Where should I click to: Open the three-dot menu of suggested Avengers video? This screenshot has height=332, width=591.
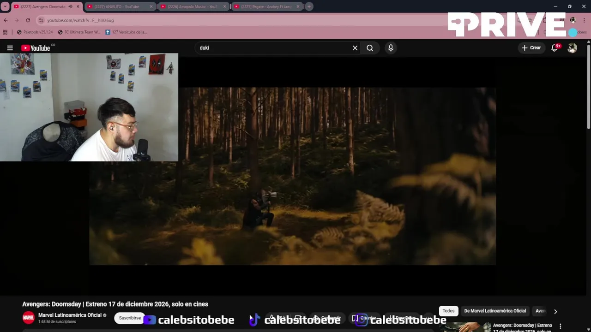pyautogui.click(x=561, y=326)
